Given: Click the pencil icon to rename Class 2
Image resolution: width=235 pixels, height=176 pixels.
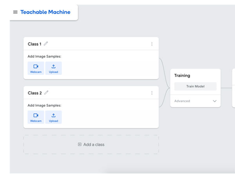Looking at the screenshot, I should (x=46, y=93).
